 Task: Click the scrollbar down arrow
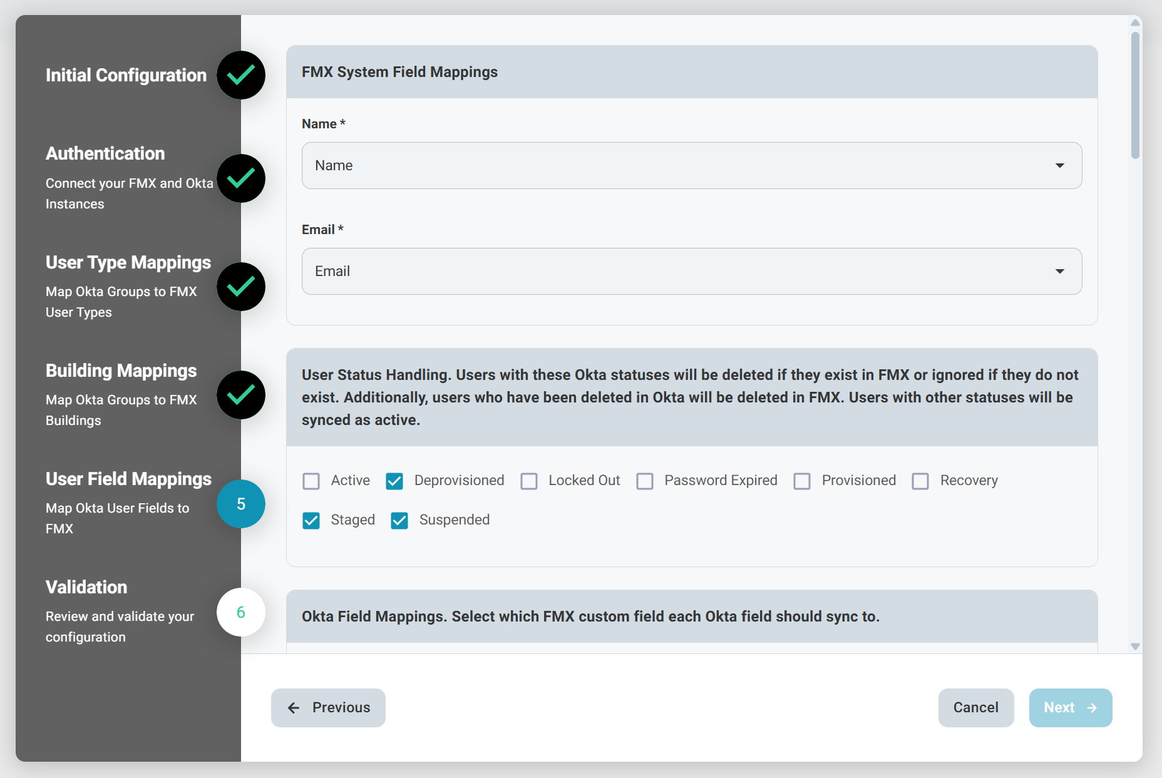pyautogui.click(x=1135, y=647)
